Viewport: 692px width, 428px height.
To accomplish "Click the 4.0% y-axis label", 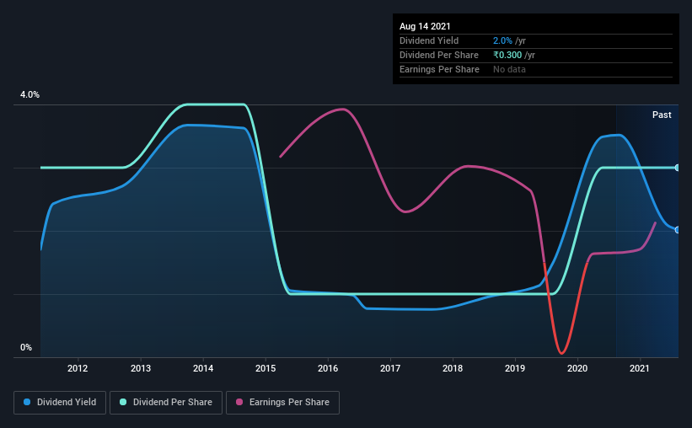I will (30, 94).
